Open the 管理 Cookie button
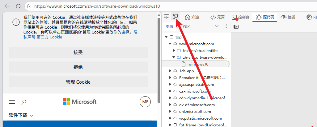This screenshot has height=127, width=317. click(78, 82)
